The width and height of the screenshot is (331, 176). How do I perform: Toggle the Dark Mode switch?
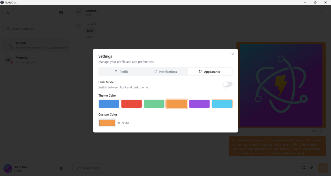coord(228,84)
